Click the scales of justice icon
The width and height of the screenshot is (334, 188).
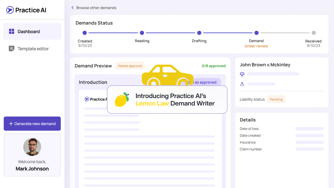pyautogui.click(x=242, y=74)
